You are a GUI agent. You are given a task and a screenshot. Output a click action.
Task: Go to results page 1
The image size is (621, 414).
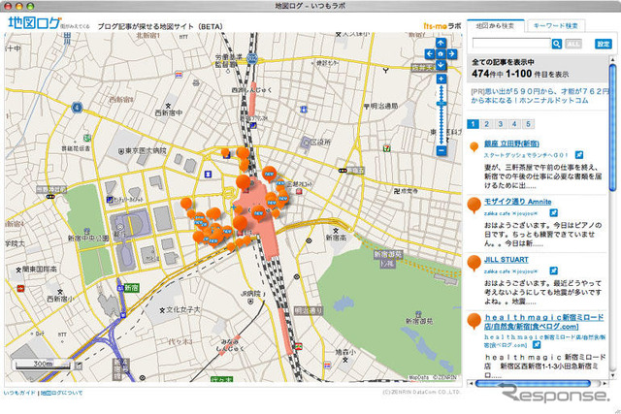coord(473,124)
